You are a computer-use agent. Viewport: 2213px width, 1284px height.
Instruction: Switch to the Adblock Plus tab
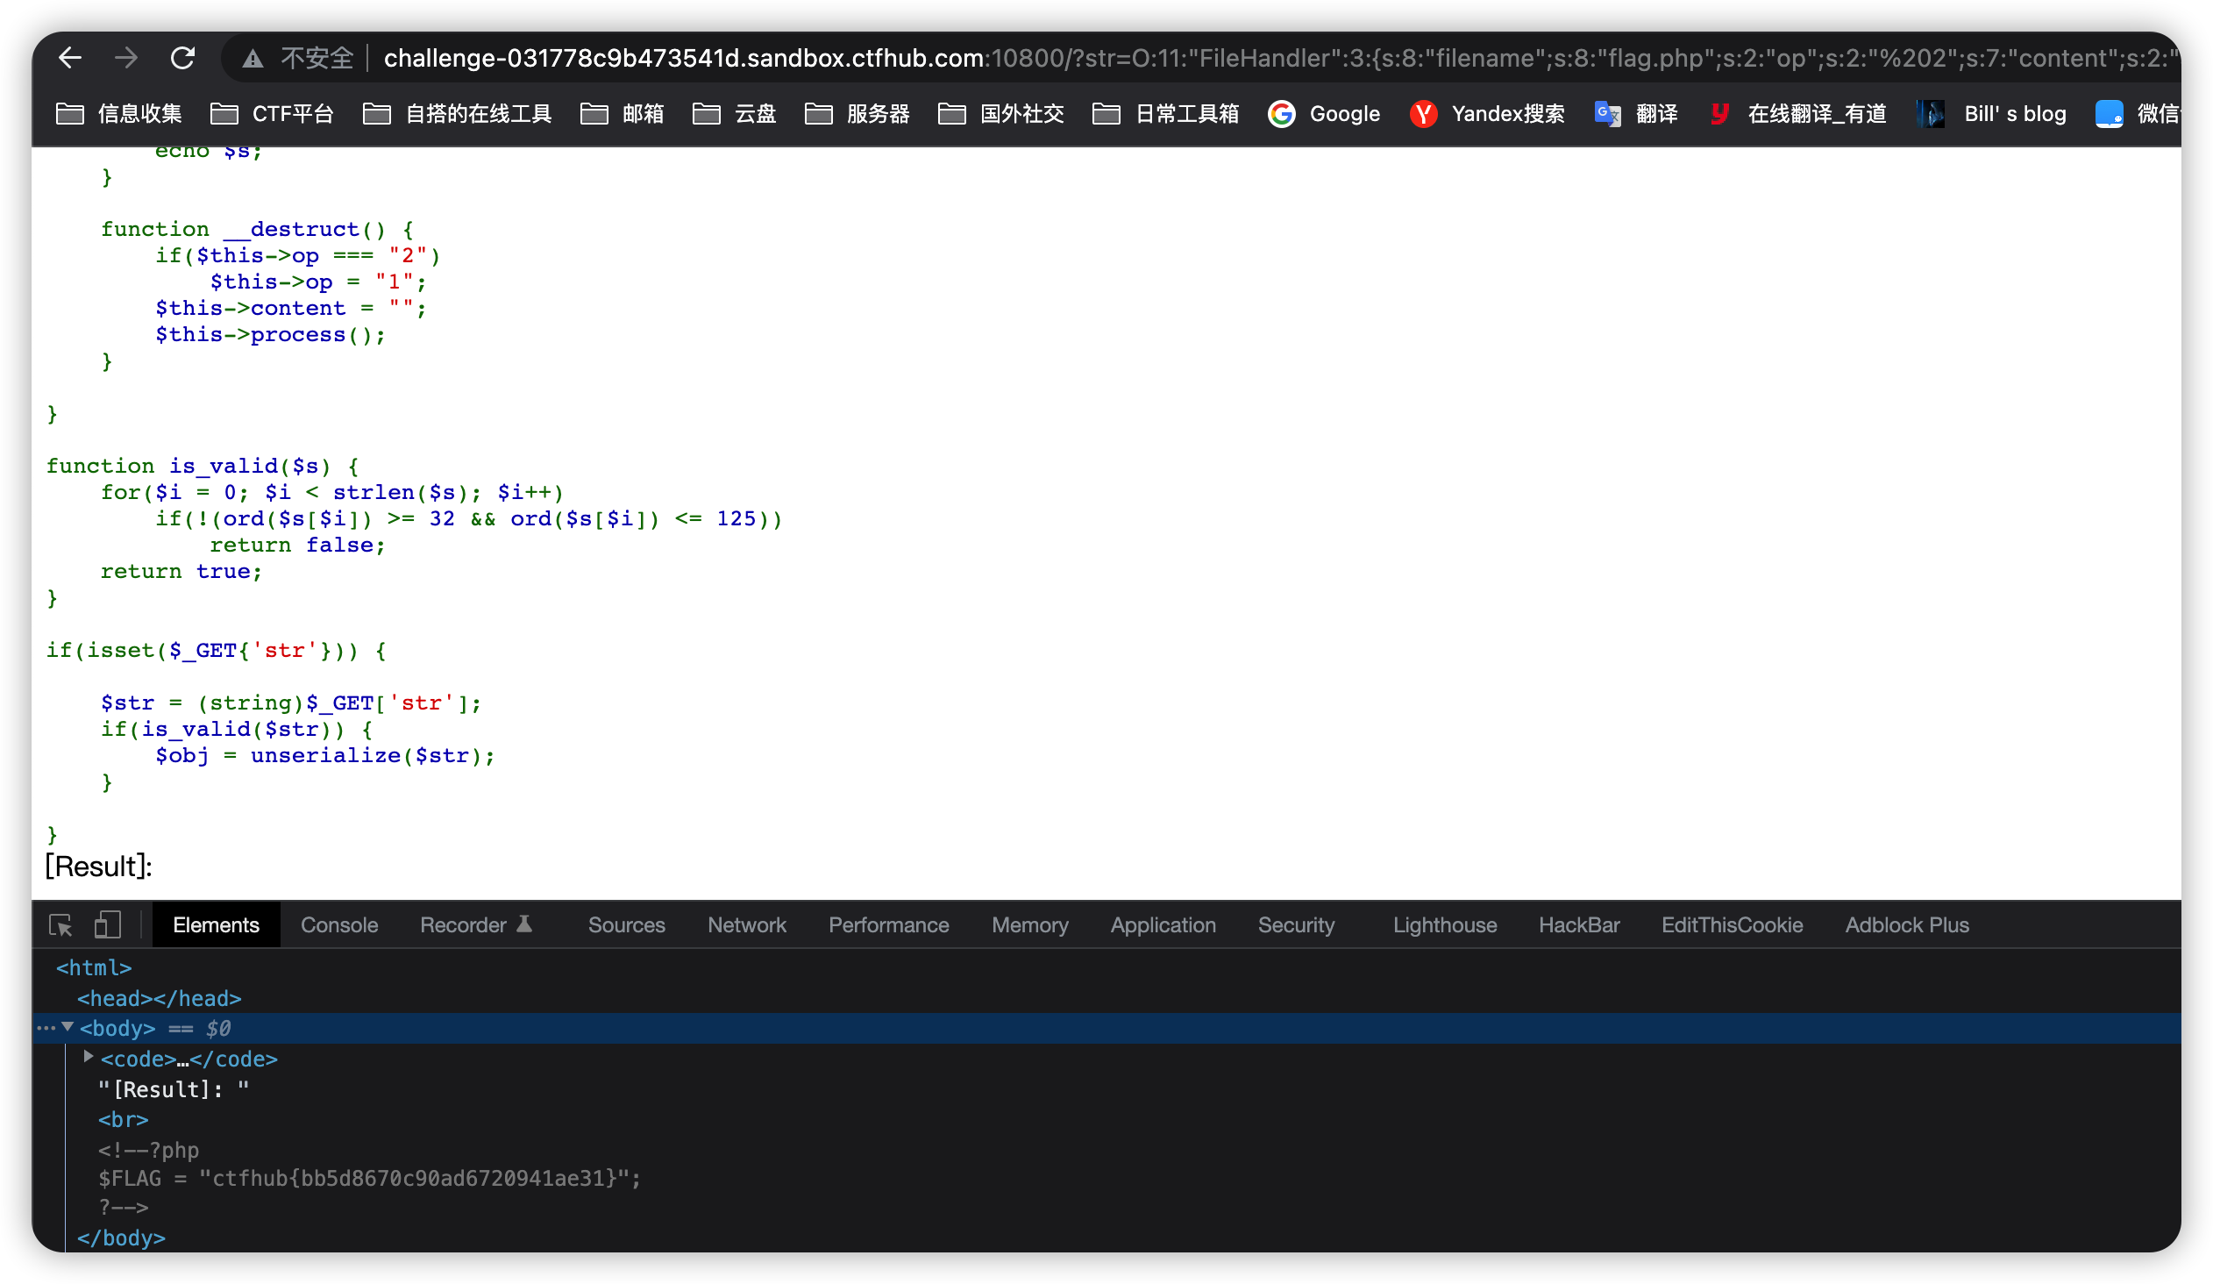[1906, 924]
